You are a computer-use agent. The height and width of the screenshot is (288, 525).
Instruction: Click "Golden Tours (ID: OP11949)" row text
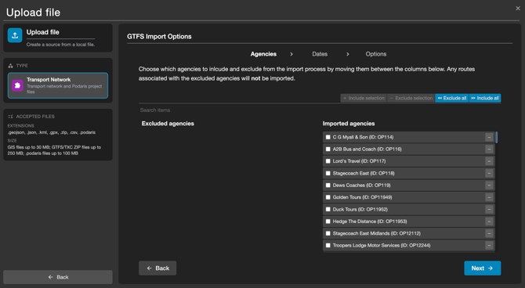pyautogui.click(x=362, y=197)
